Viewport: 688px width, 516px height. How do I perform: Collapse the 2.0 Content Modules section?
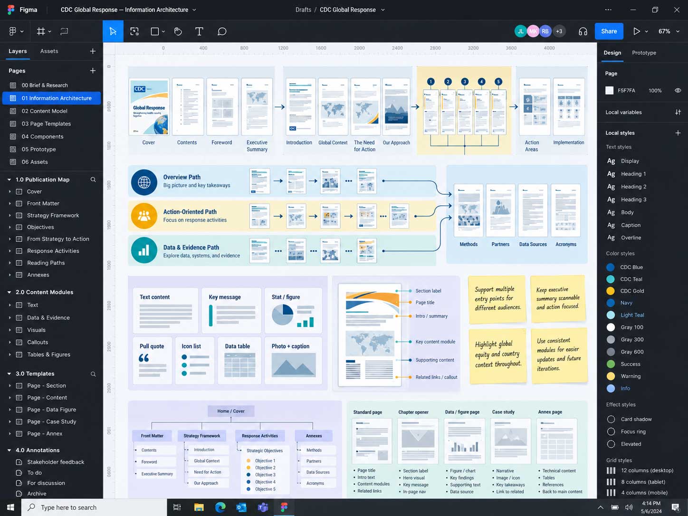coord(9,292)
